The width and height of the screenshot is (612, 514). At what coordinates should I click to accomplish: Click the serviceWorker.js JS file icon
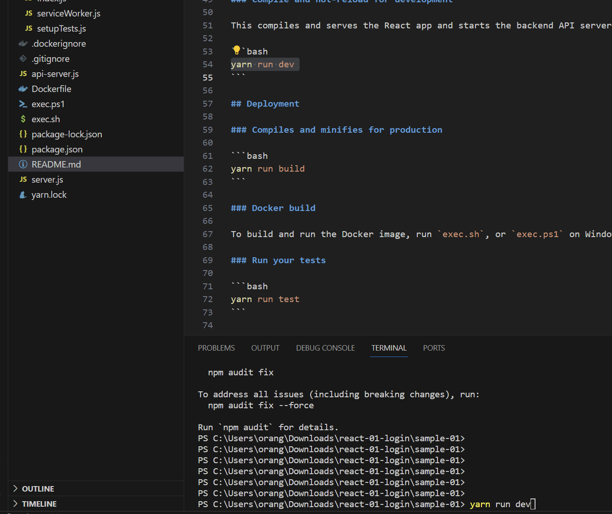pos(29,13)
